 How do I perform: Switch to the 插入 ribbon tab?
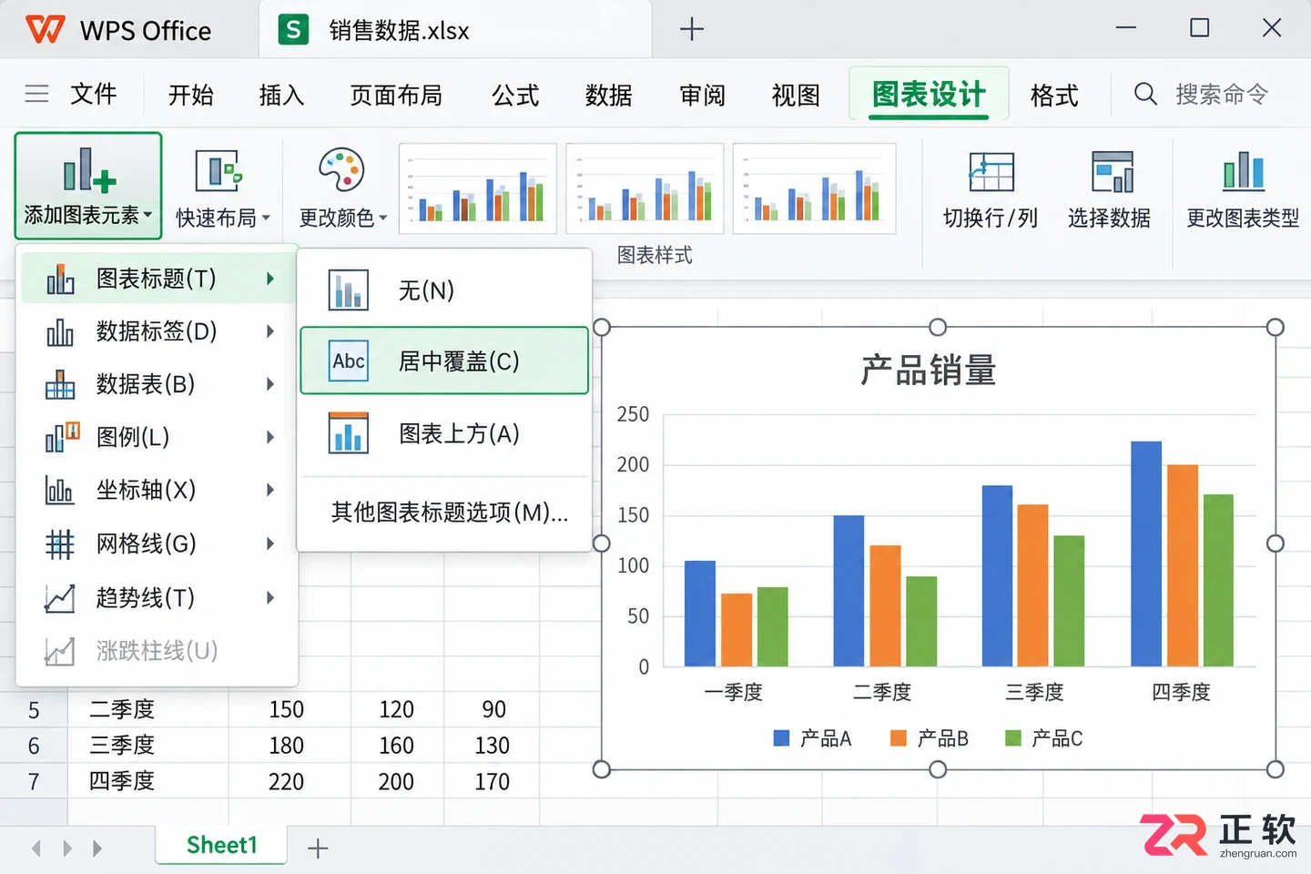(281, 95)
